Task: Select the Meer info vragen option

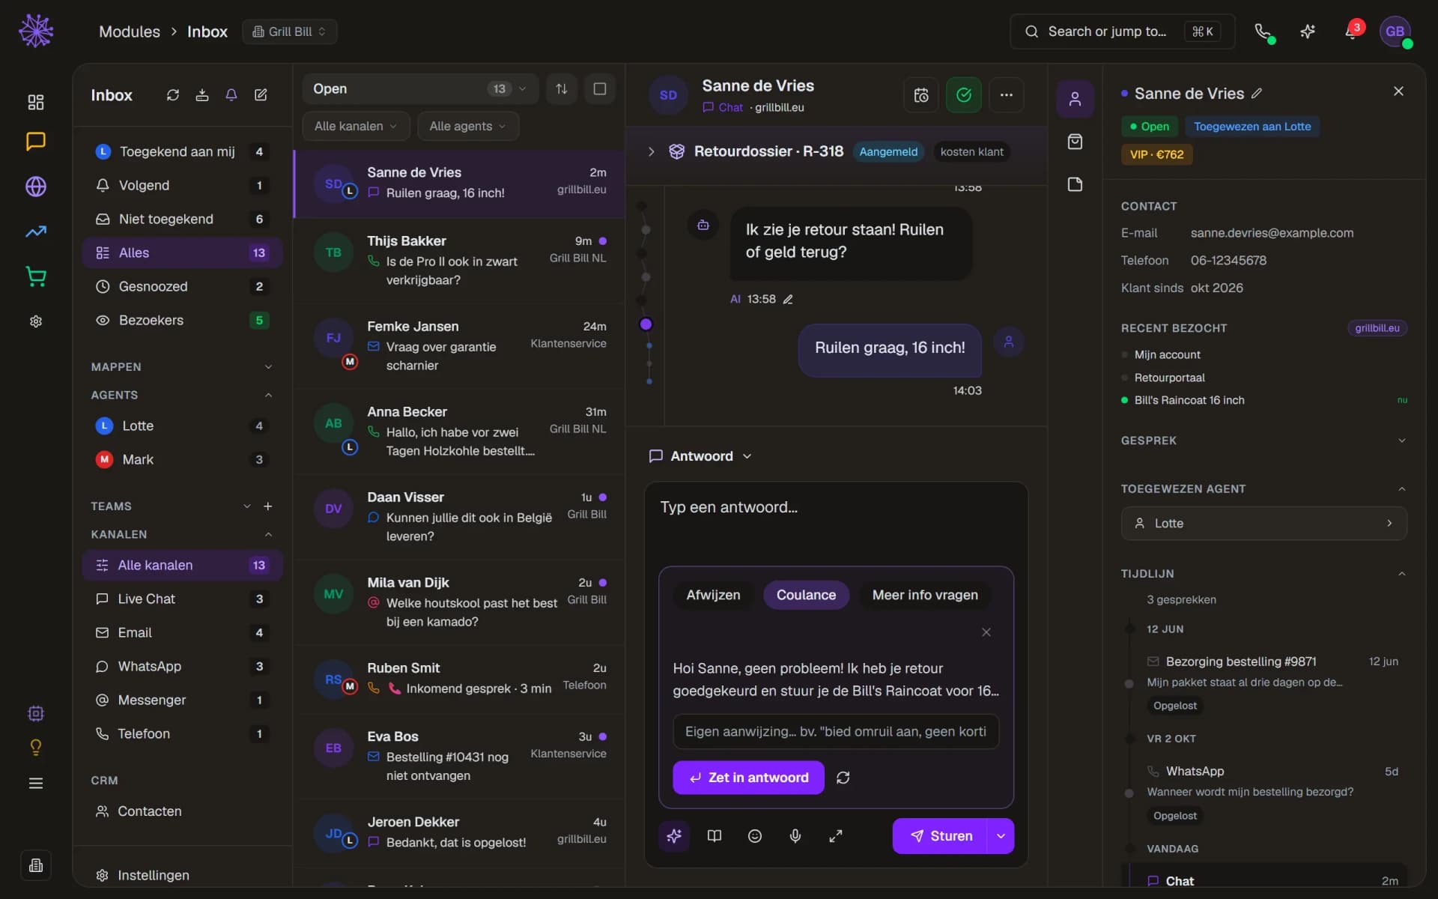Action: (x=925, y=595)
